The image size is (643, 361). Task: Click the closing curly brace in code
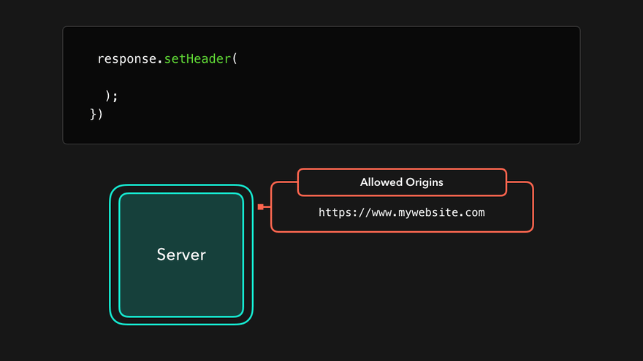tap(93, 114)
